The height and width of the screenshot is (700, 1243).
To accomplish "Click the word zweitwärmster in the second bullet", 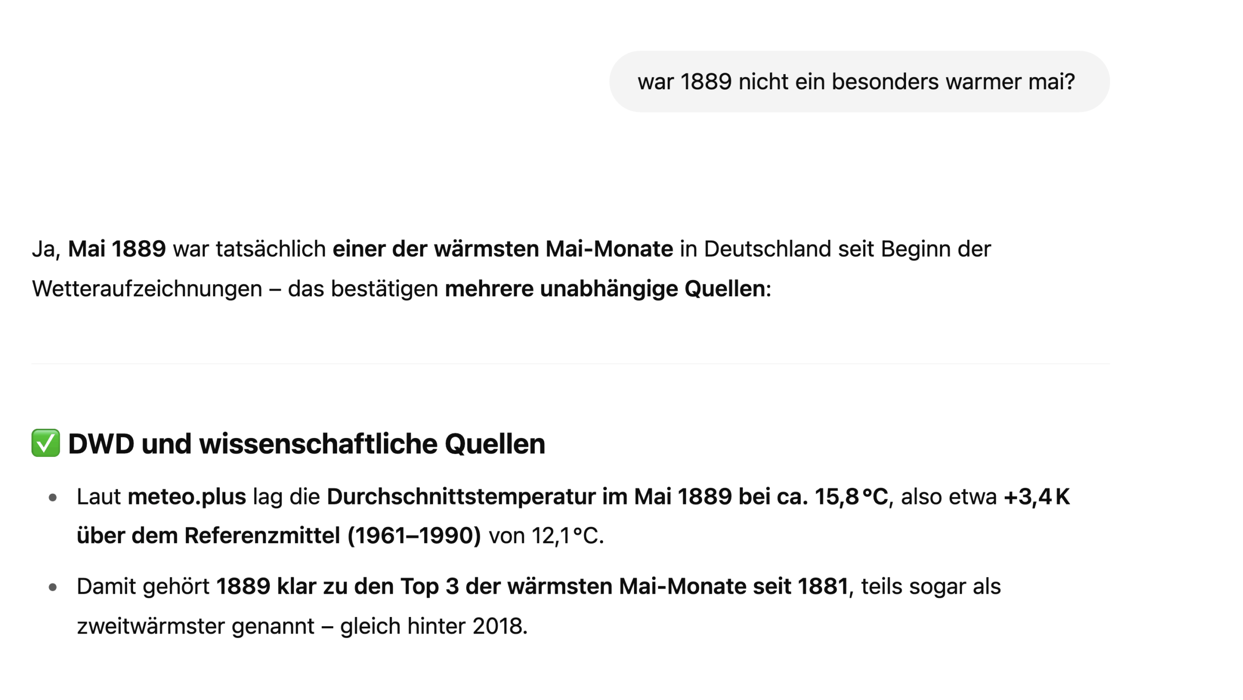I will [151, 626].
